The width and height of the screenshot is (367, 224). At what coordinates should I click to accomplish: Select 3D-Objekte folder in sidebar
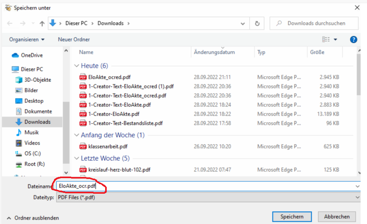point(38,80)
